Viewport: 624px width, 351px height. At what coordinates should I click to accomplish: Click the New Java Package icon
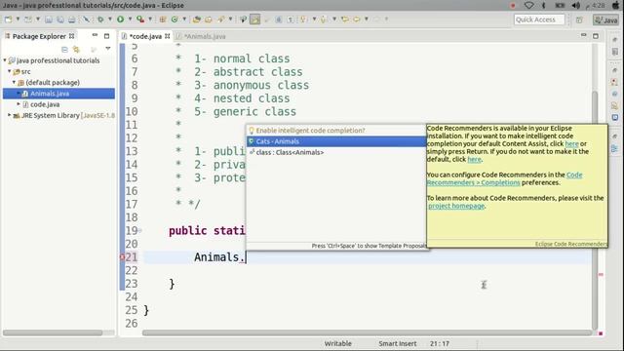coord(163,19)
